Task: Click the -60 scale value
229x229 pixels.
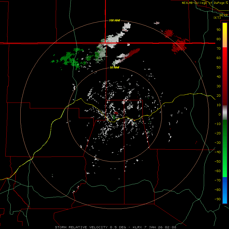Action: 218,171
